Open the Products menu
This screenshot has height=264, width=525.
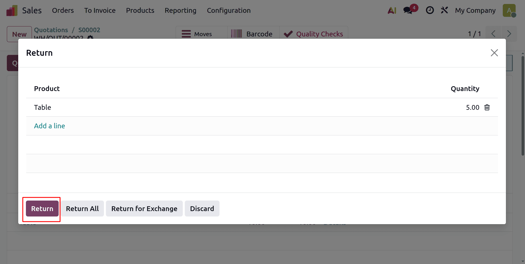(x=140, y=11)
